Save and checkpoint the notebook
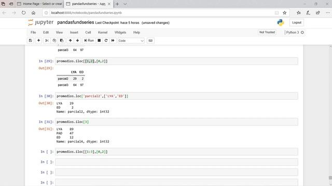The height and width of the screenshot is (186, 332). [31, 40]
